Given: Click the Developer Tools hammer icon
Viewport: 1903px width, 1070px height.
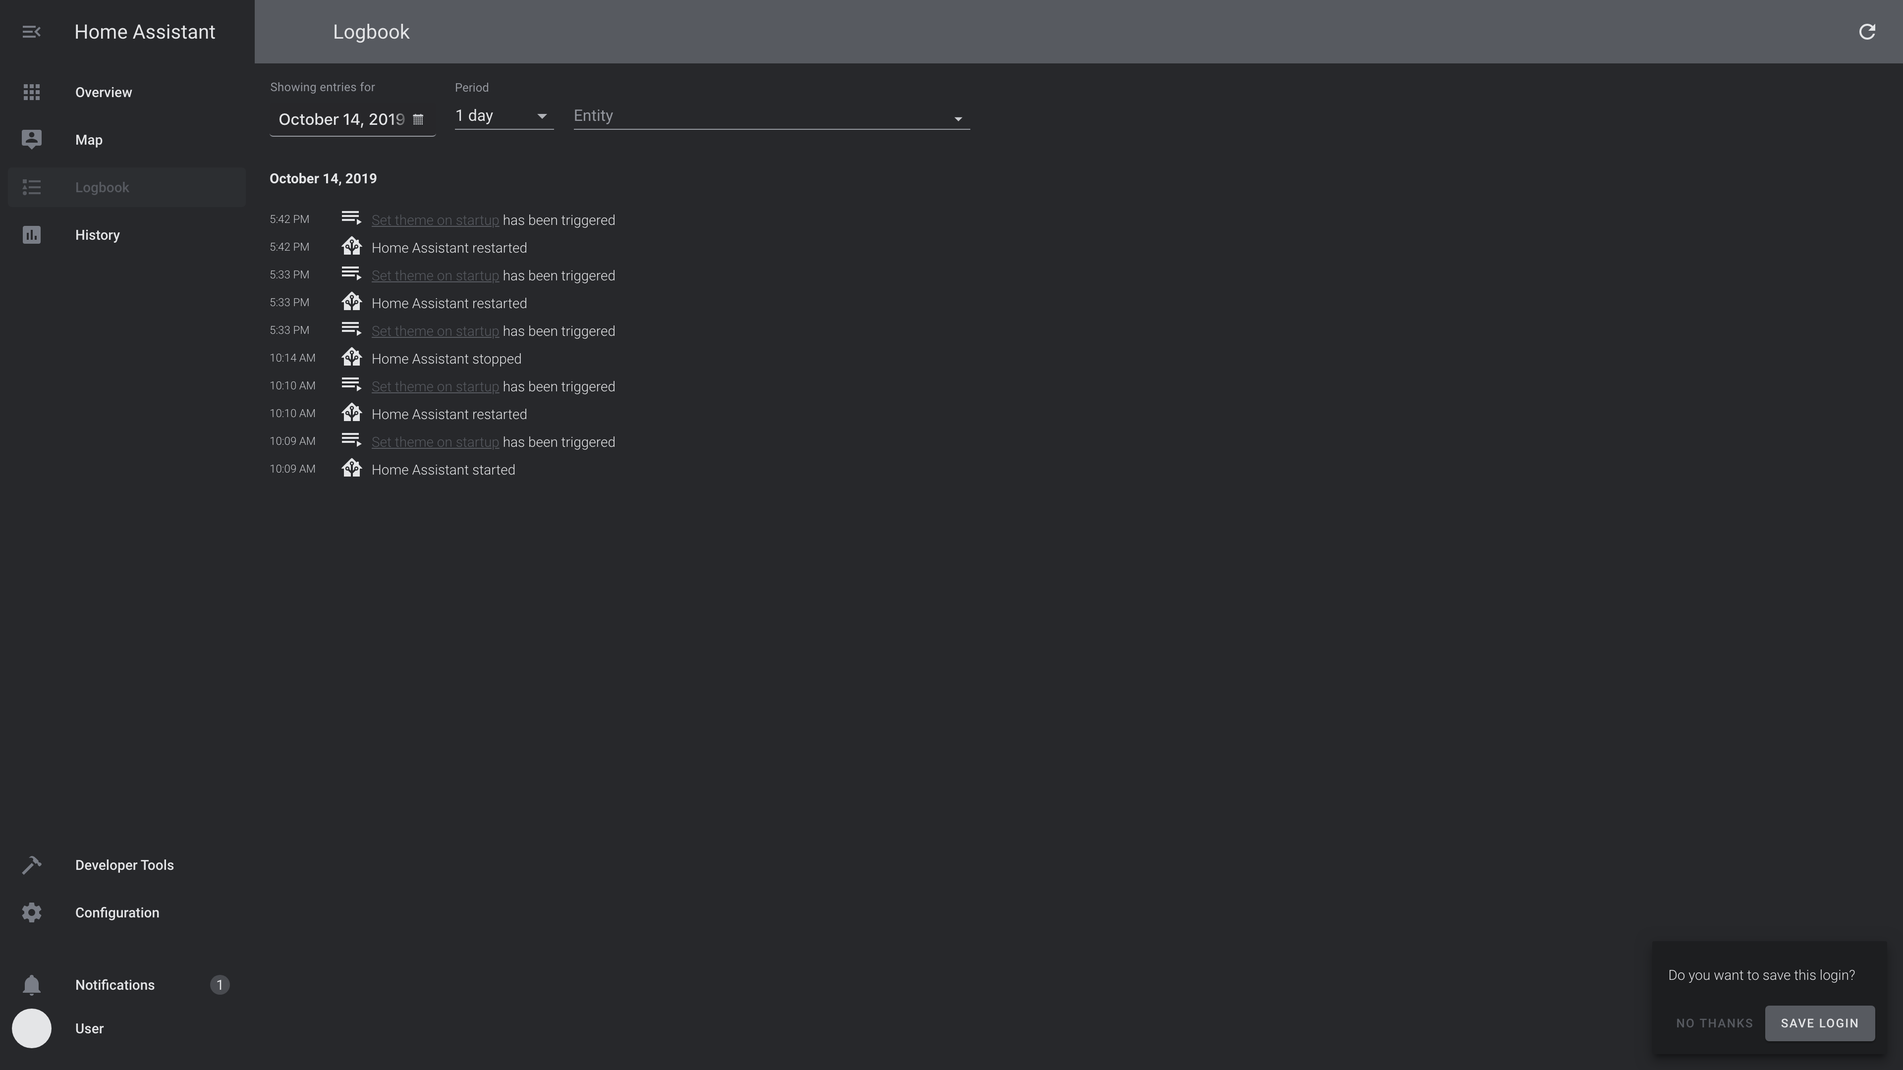Looking at the screenshot, I should point(31,865).
